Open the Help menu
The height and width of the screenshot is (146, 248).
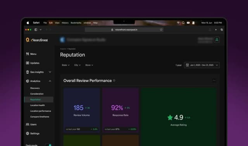pyautogui.click(x=95, y=23)
